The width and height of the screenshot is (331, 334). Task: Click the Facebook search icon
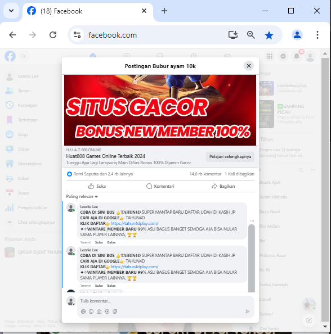(24, 56)
